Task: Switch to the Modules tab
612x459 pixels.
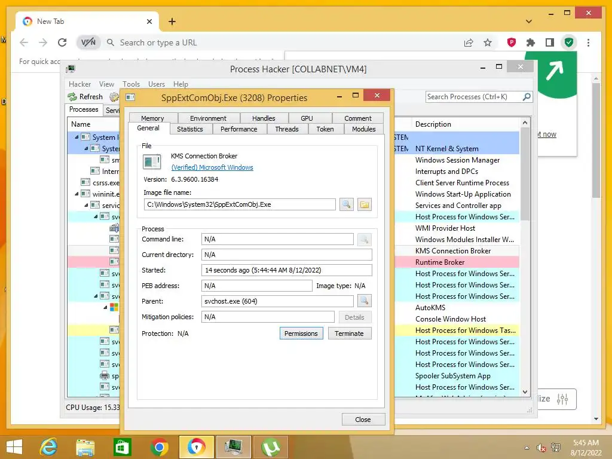Action: pyautogui.click(x=364, y=129)
